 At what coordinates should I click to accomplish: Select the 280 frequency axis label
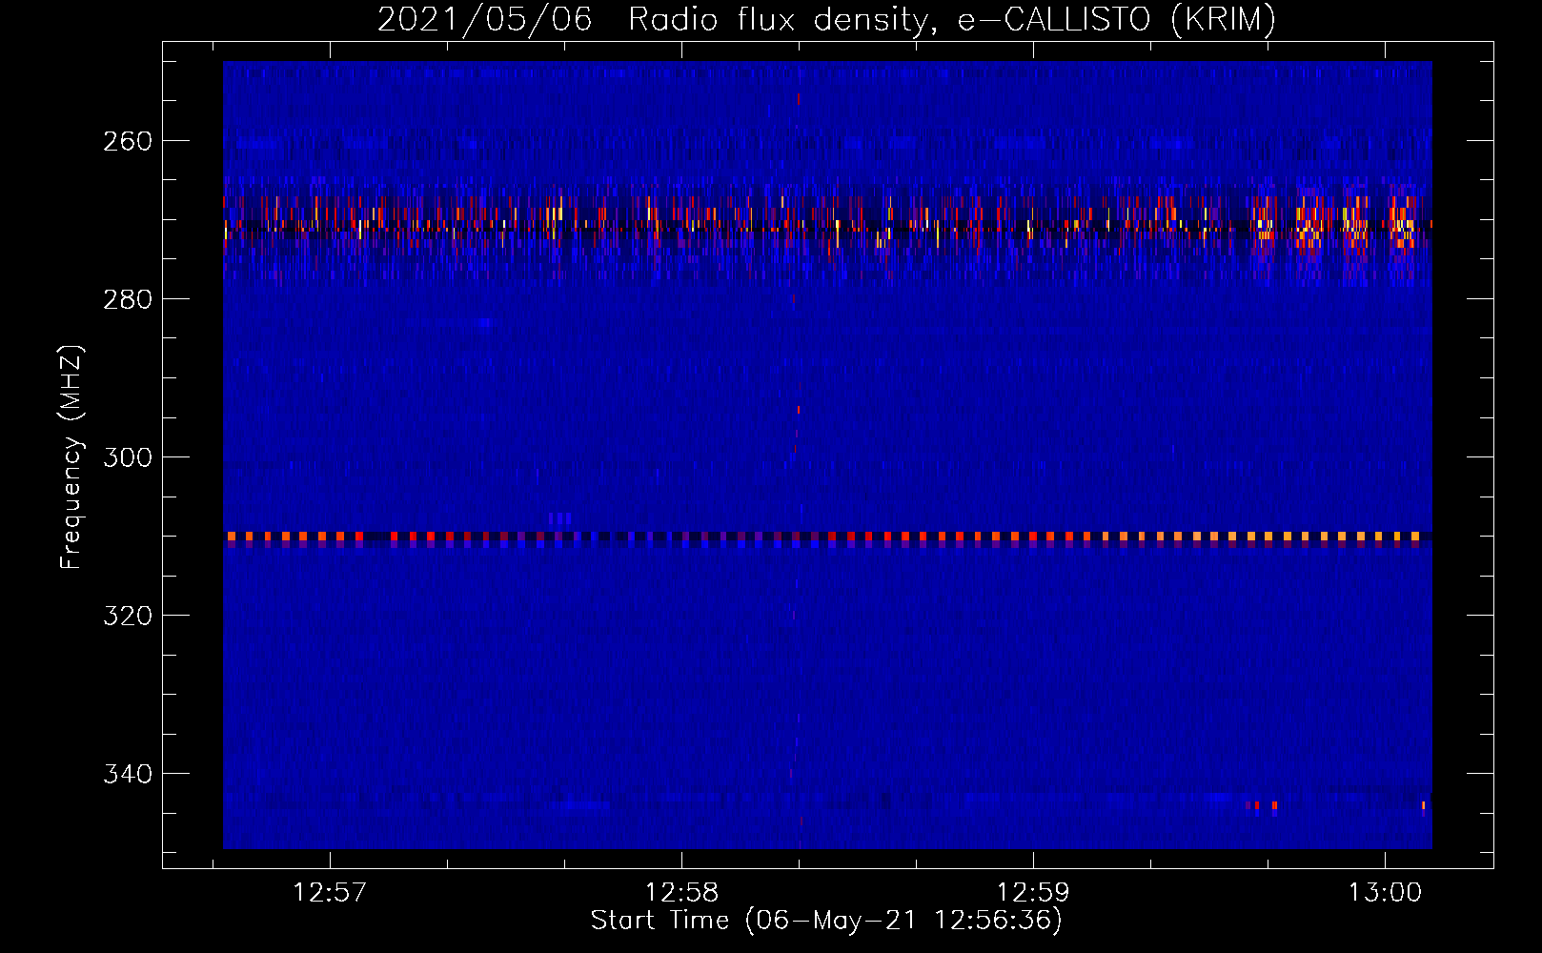(x=128, y=299)
